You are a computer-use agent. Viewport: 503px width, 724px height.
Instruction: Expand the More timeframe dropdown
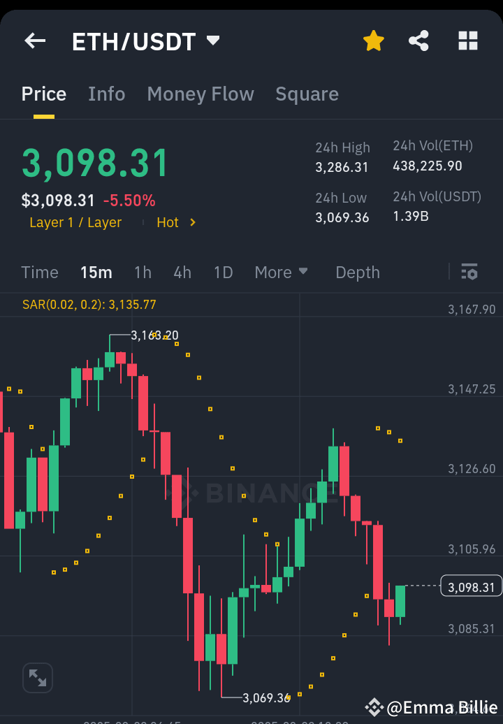coord(282,273)
